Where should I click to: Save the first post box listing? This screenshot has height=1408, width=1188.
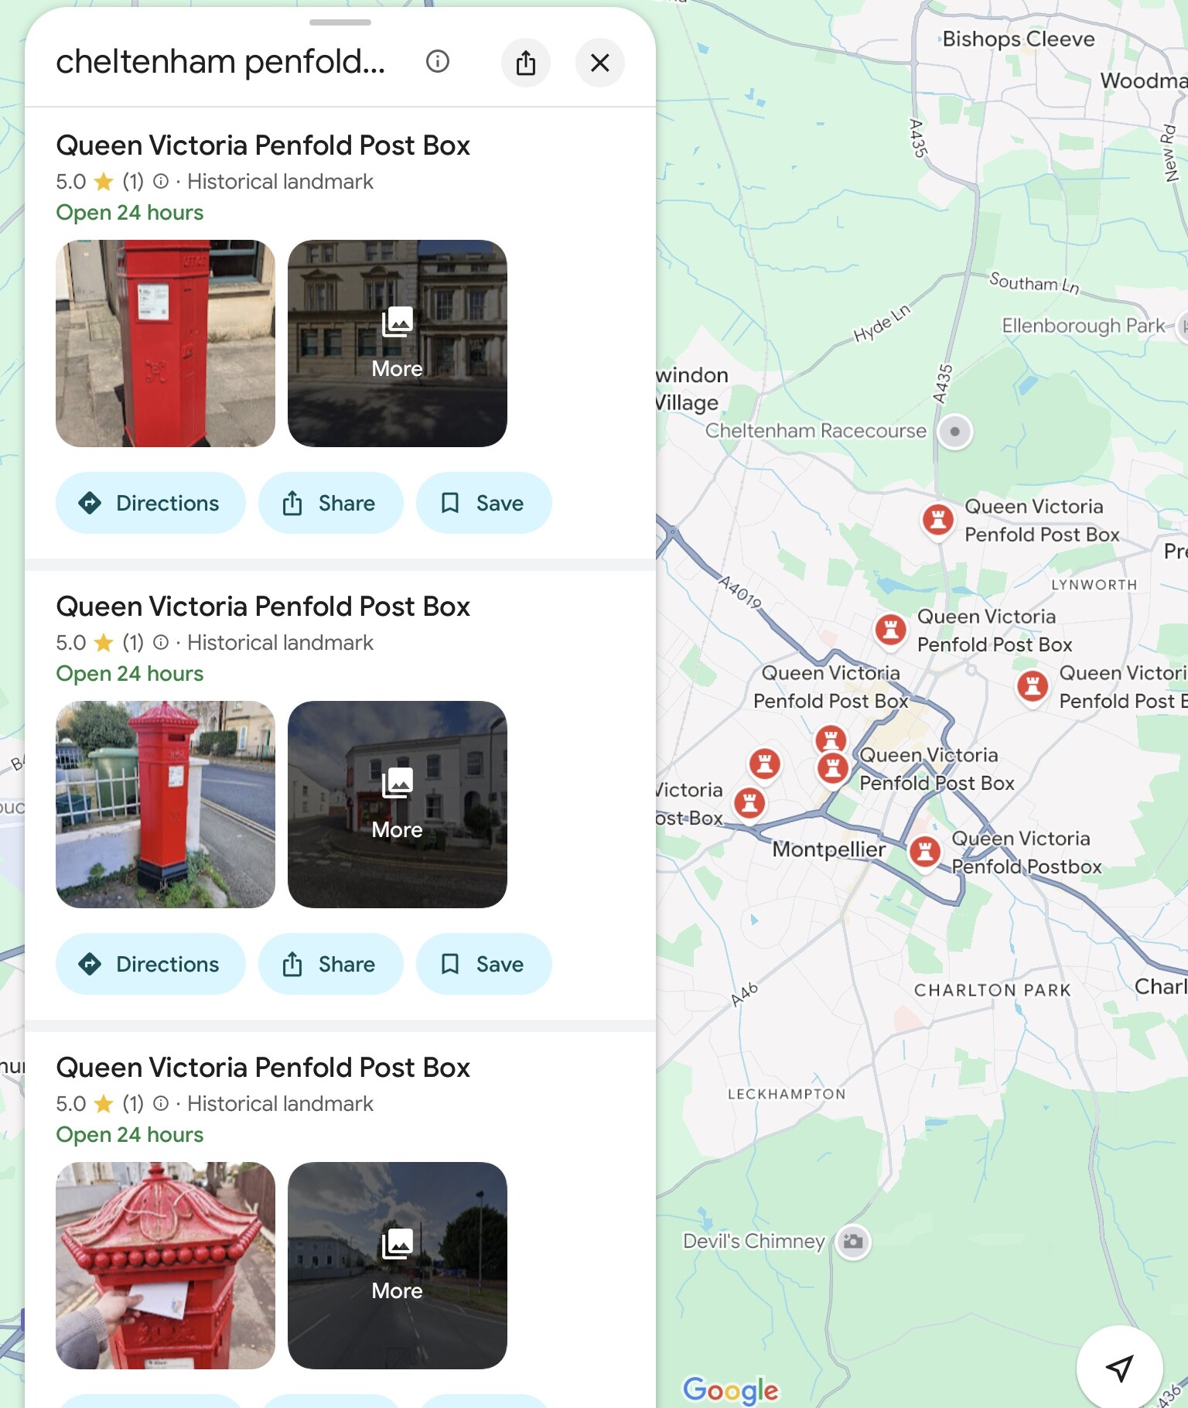coord(484,503)
